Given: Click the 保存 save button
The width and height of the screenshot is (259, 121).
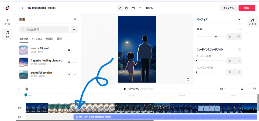Looking at the screenshot, I should tap(247, 8).
